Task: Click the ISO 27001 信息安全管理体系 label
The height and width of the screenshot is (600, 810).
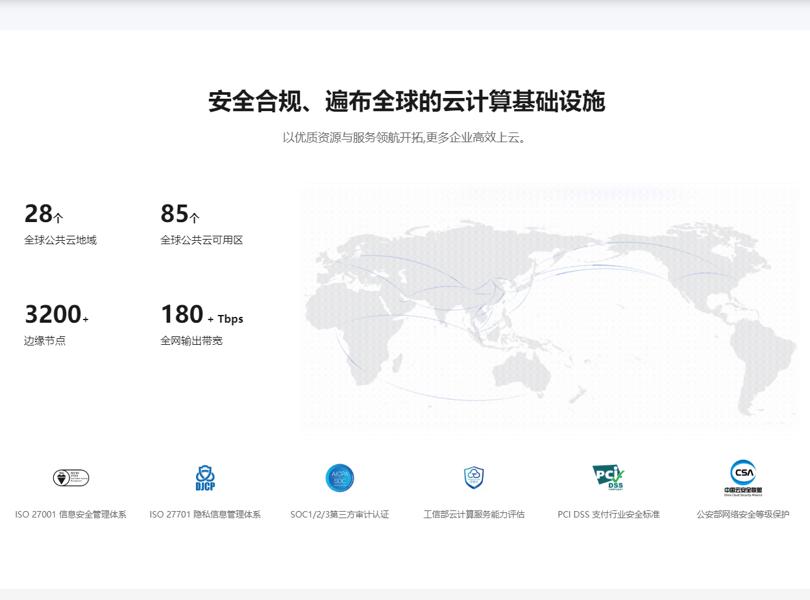Action: pyautogui.click(x=71, y=514)
